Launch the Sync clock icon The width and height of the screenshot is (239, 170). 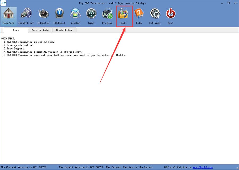coord(91,15)
